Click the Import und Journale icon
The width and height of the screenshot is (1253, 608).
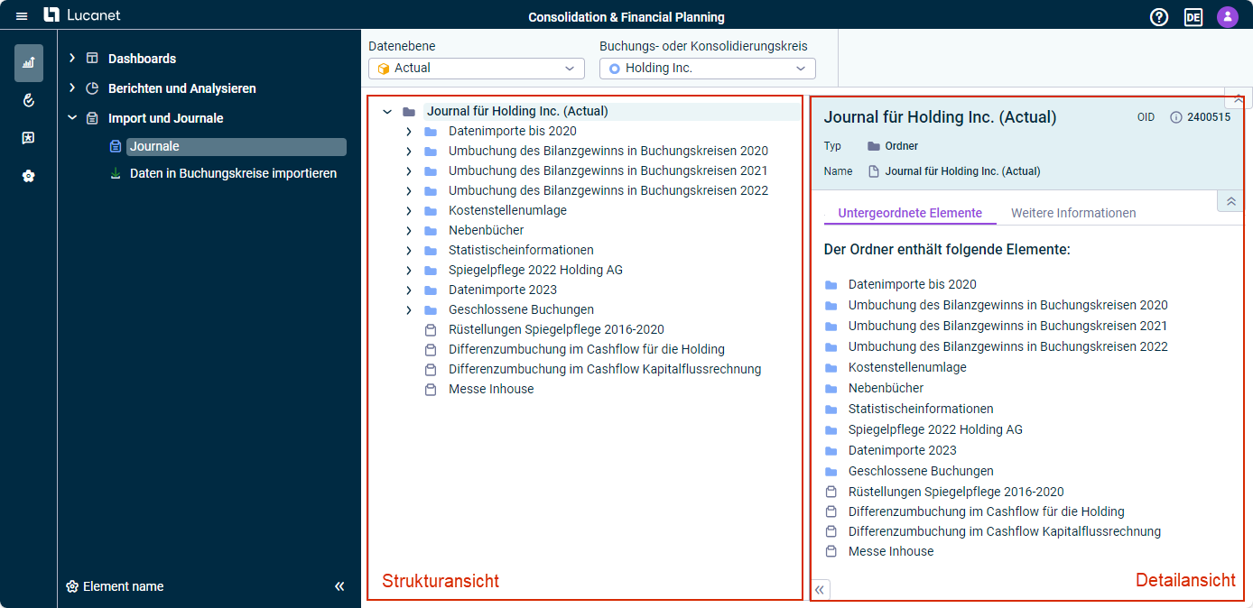pyautogui.click(x=92, y=118)
